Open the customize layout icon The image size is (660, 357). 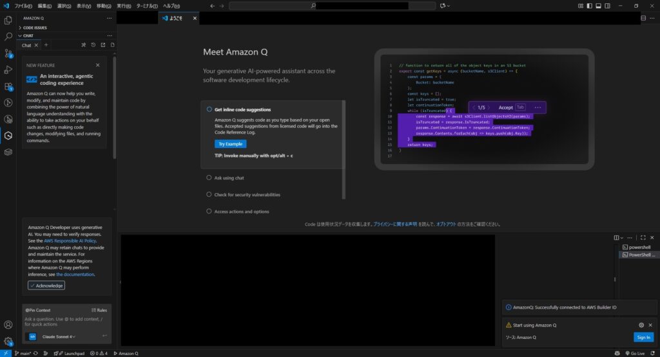[x=581, y=6]
